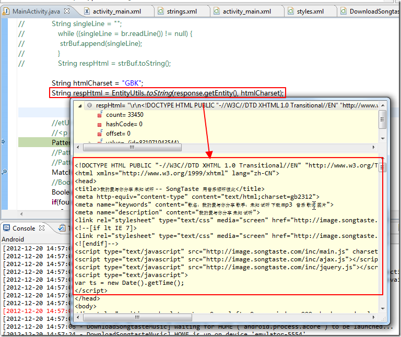Close the Console view tab

[42, 228]
